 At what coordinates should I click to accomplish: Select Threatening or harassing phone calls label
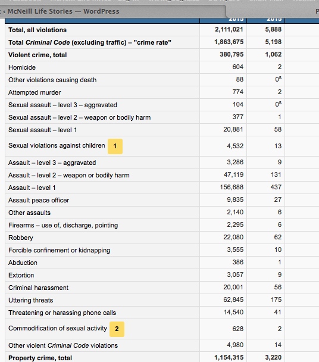pos(62,313)
